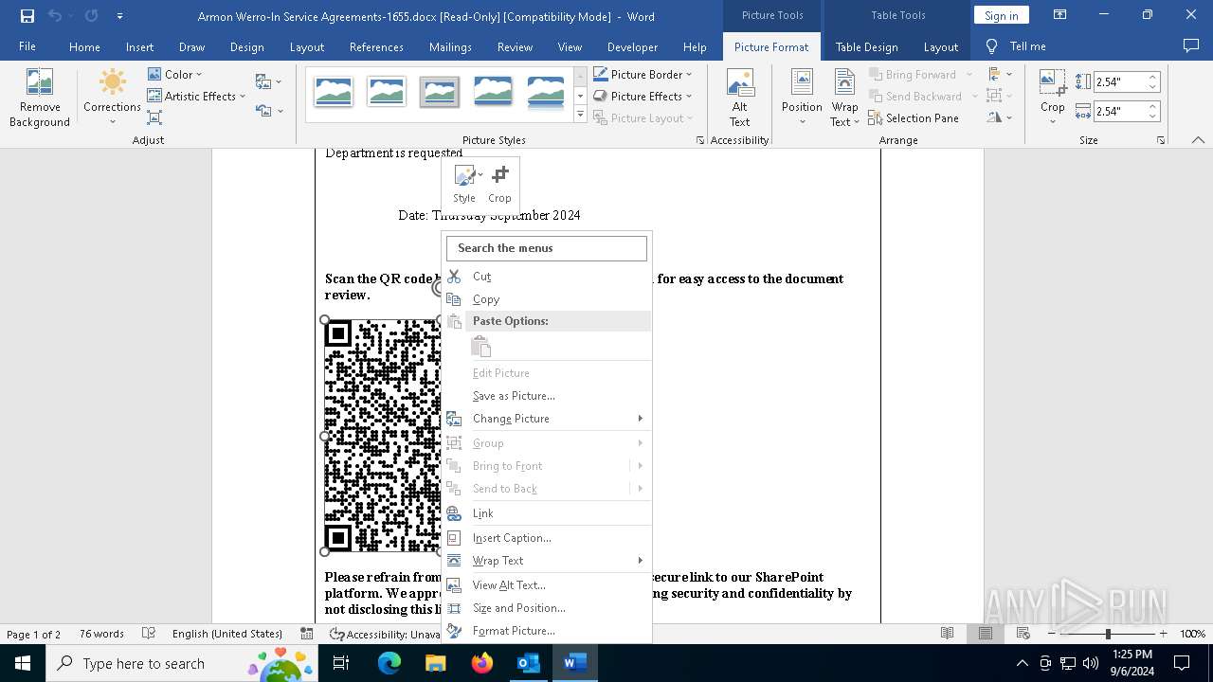Click the zoom out minus button
The height and width of the screenshot is (682, 1213).
pyautogui.click(x=1053, y=634)
